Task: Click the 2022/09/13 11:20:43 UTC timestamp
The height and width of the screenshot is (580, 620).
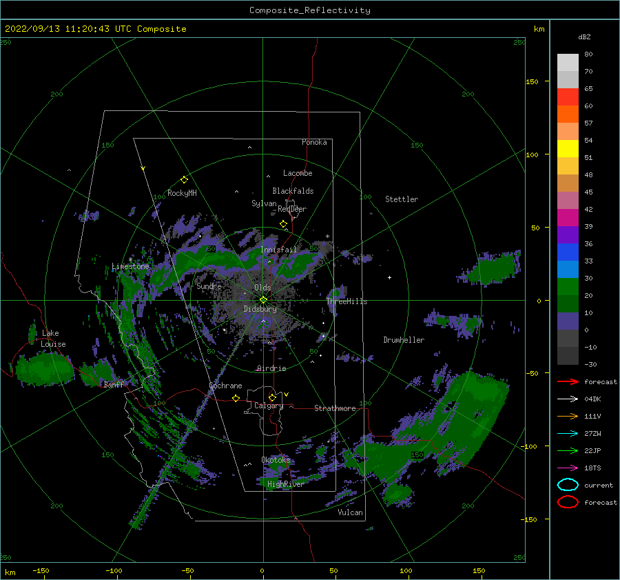Action: 68,29
